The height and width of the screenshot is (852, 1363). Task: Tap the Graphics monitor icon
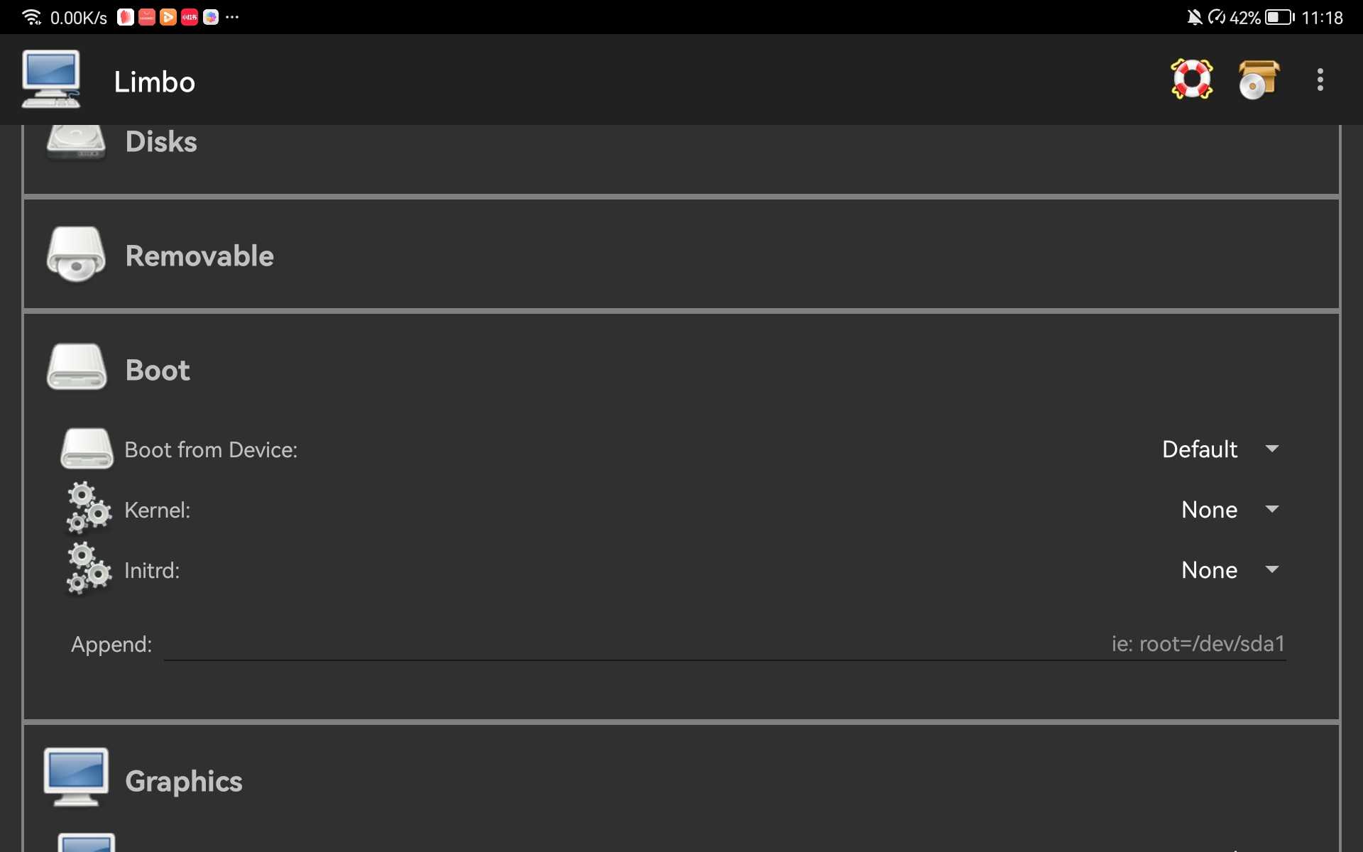76,777
